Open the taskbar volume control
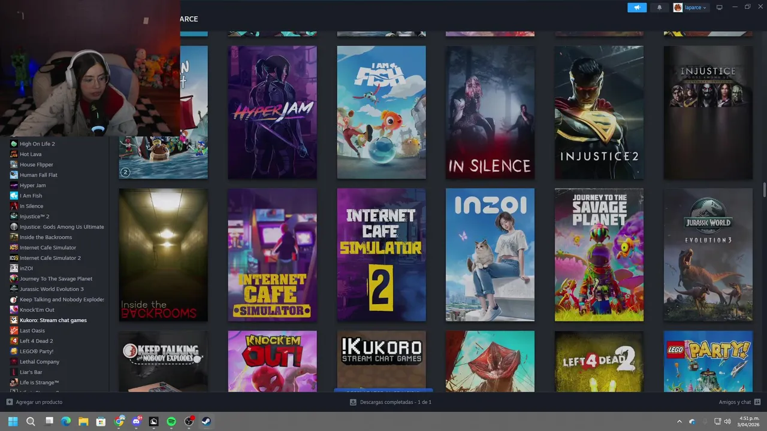Viewport: 767px width, 431px height. (x=727, y=421)
